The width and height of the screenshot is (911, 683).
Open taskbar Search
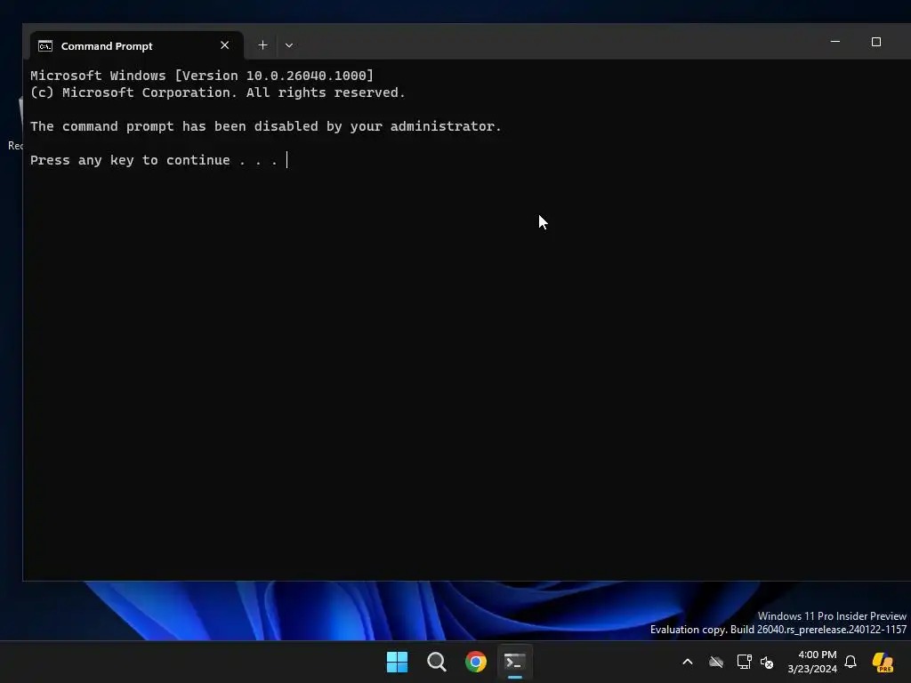click(x=436, y=662)
